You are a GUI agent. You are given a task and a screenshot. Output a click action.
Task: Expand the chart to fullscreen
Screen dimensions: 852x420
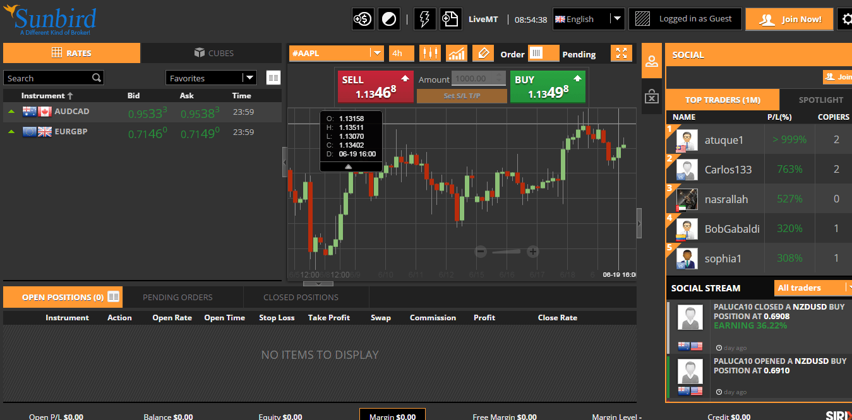[x=621, y=54]
